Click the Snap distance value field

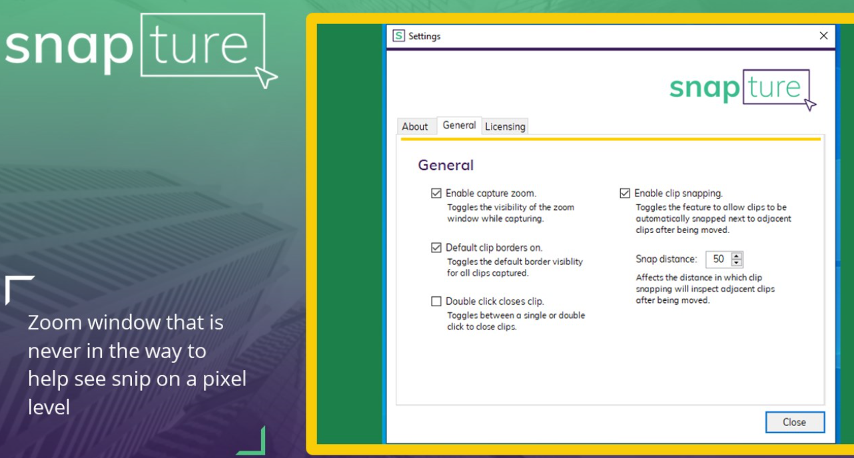point(718,260)
